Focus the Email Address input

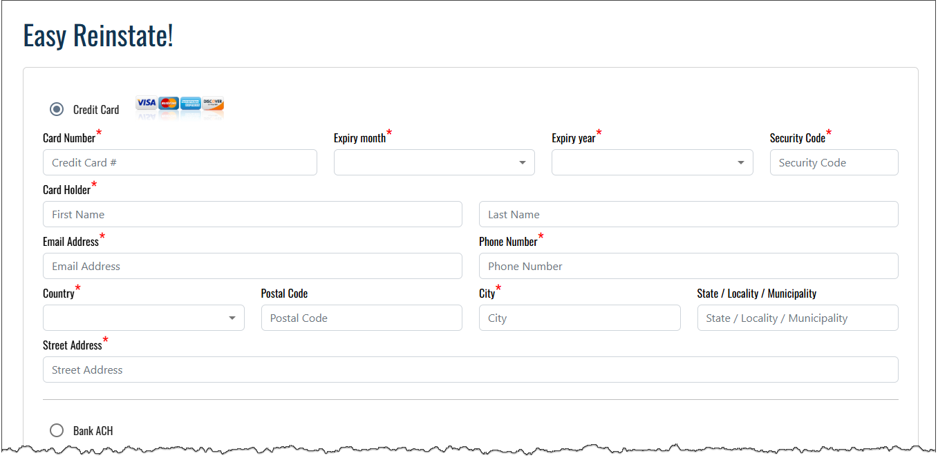(252, 266)
